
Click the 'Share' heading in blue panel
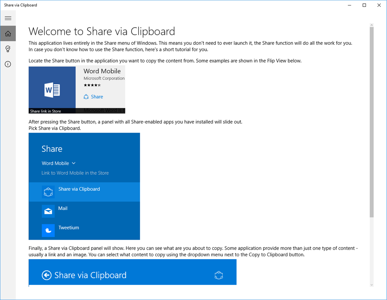[52, 149]
